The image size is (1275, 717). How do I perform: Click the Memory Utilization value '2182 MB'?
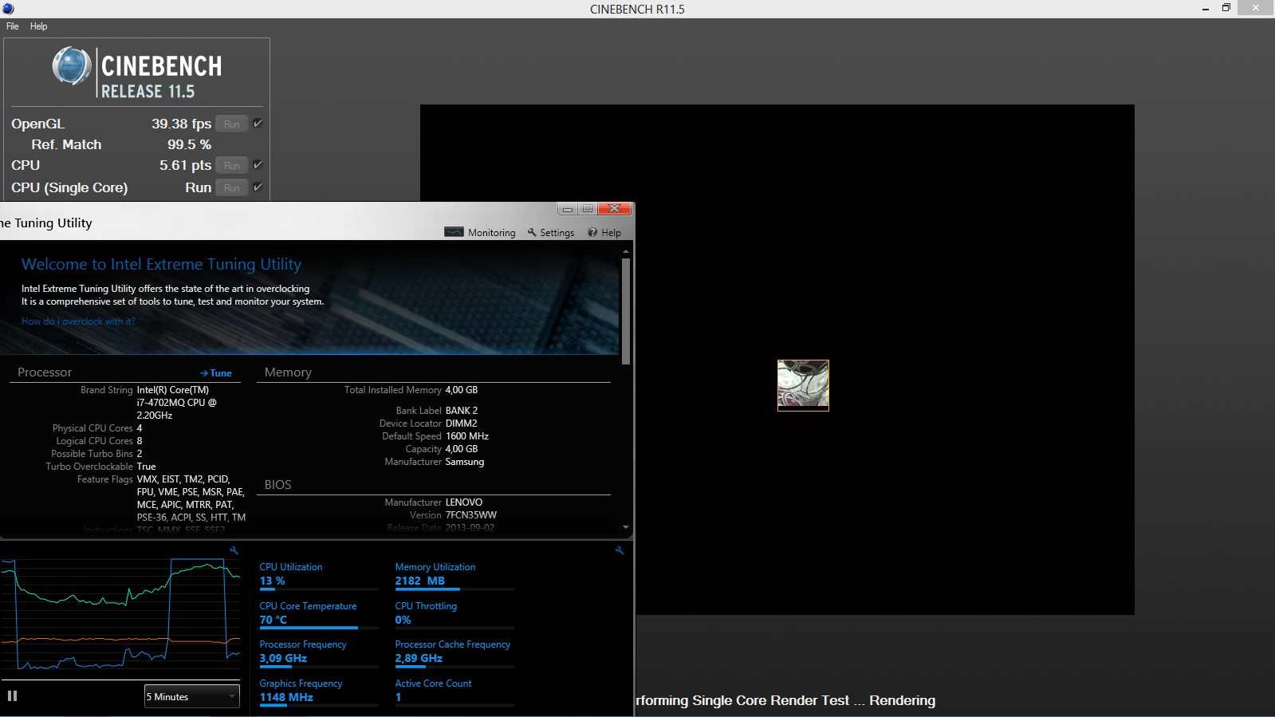tap(420, 581)
